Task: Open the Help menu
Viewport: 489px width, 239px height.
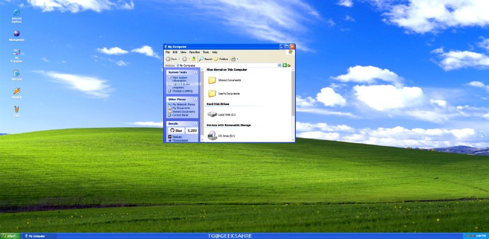Action: (215, 52)
